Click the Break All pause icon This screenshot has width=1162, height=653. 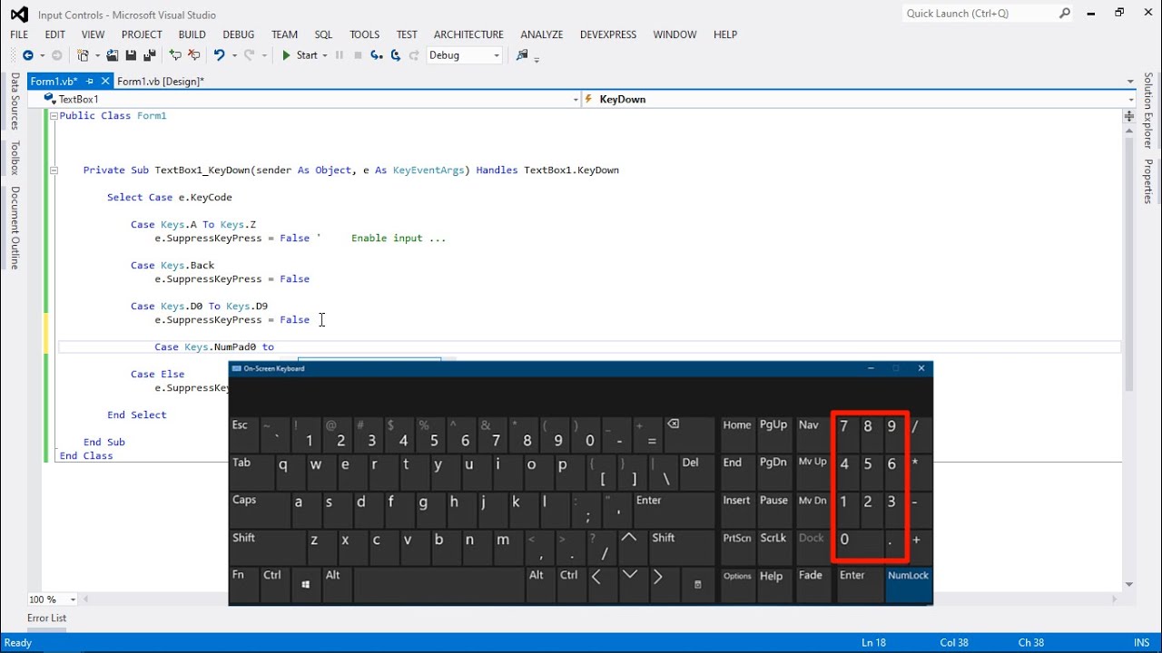[340, 55]
